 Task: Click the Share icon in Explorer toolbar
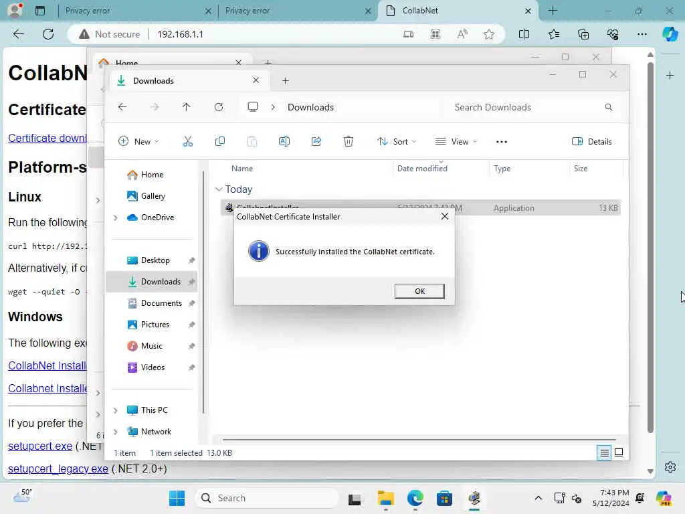[x=316, y=142]
